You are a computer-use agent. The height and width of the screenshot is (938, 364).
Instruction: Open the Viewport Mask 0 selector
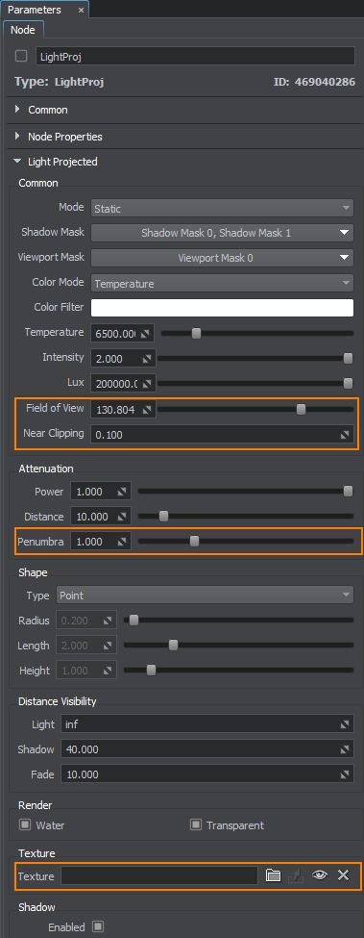(222, 259)
